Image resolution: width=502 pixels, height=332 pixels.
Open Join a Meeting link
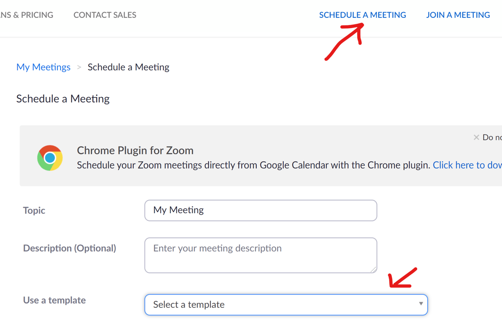(458, 15)
